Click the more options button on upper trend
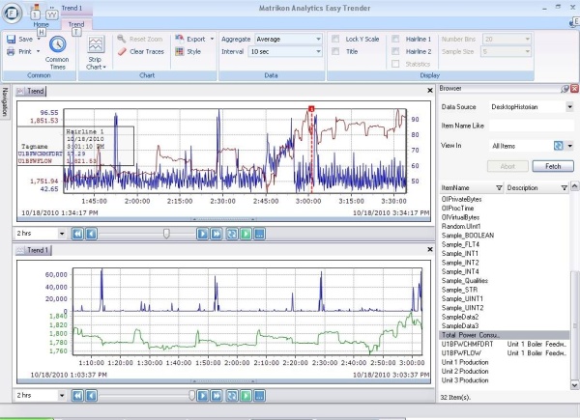Image resolution: width=580 pixels, height=420 pixels. pyautogui.click(x=260, y=234)
